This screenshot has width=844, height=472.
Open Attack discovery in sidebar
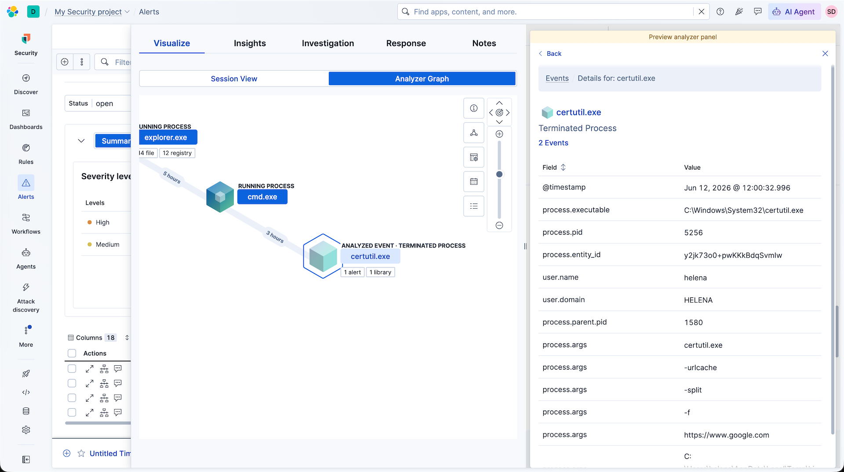pyautogui.click(x=26, y=297)
